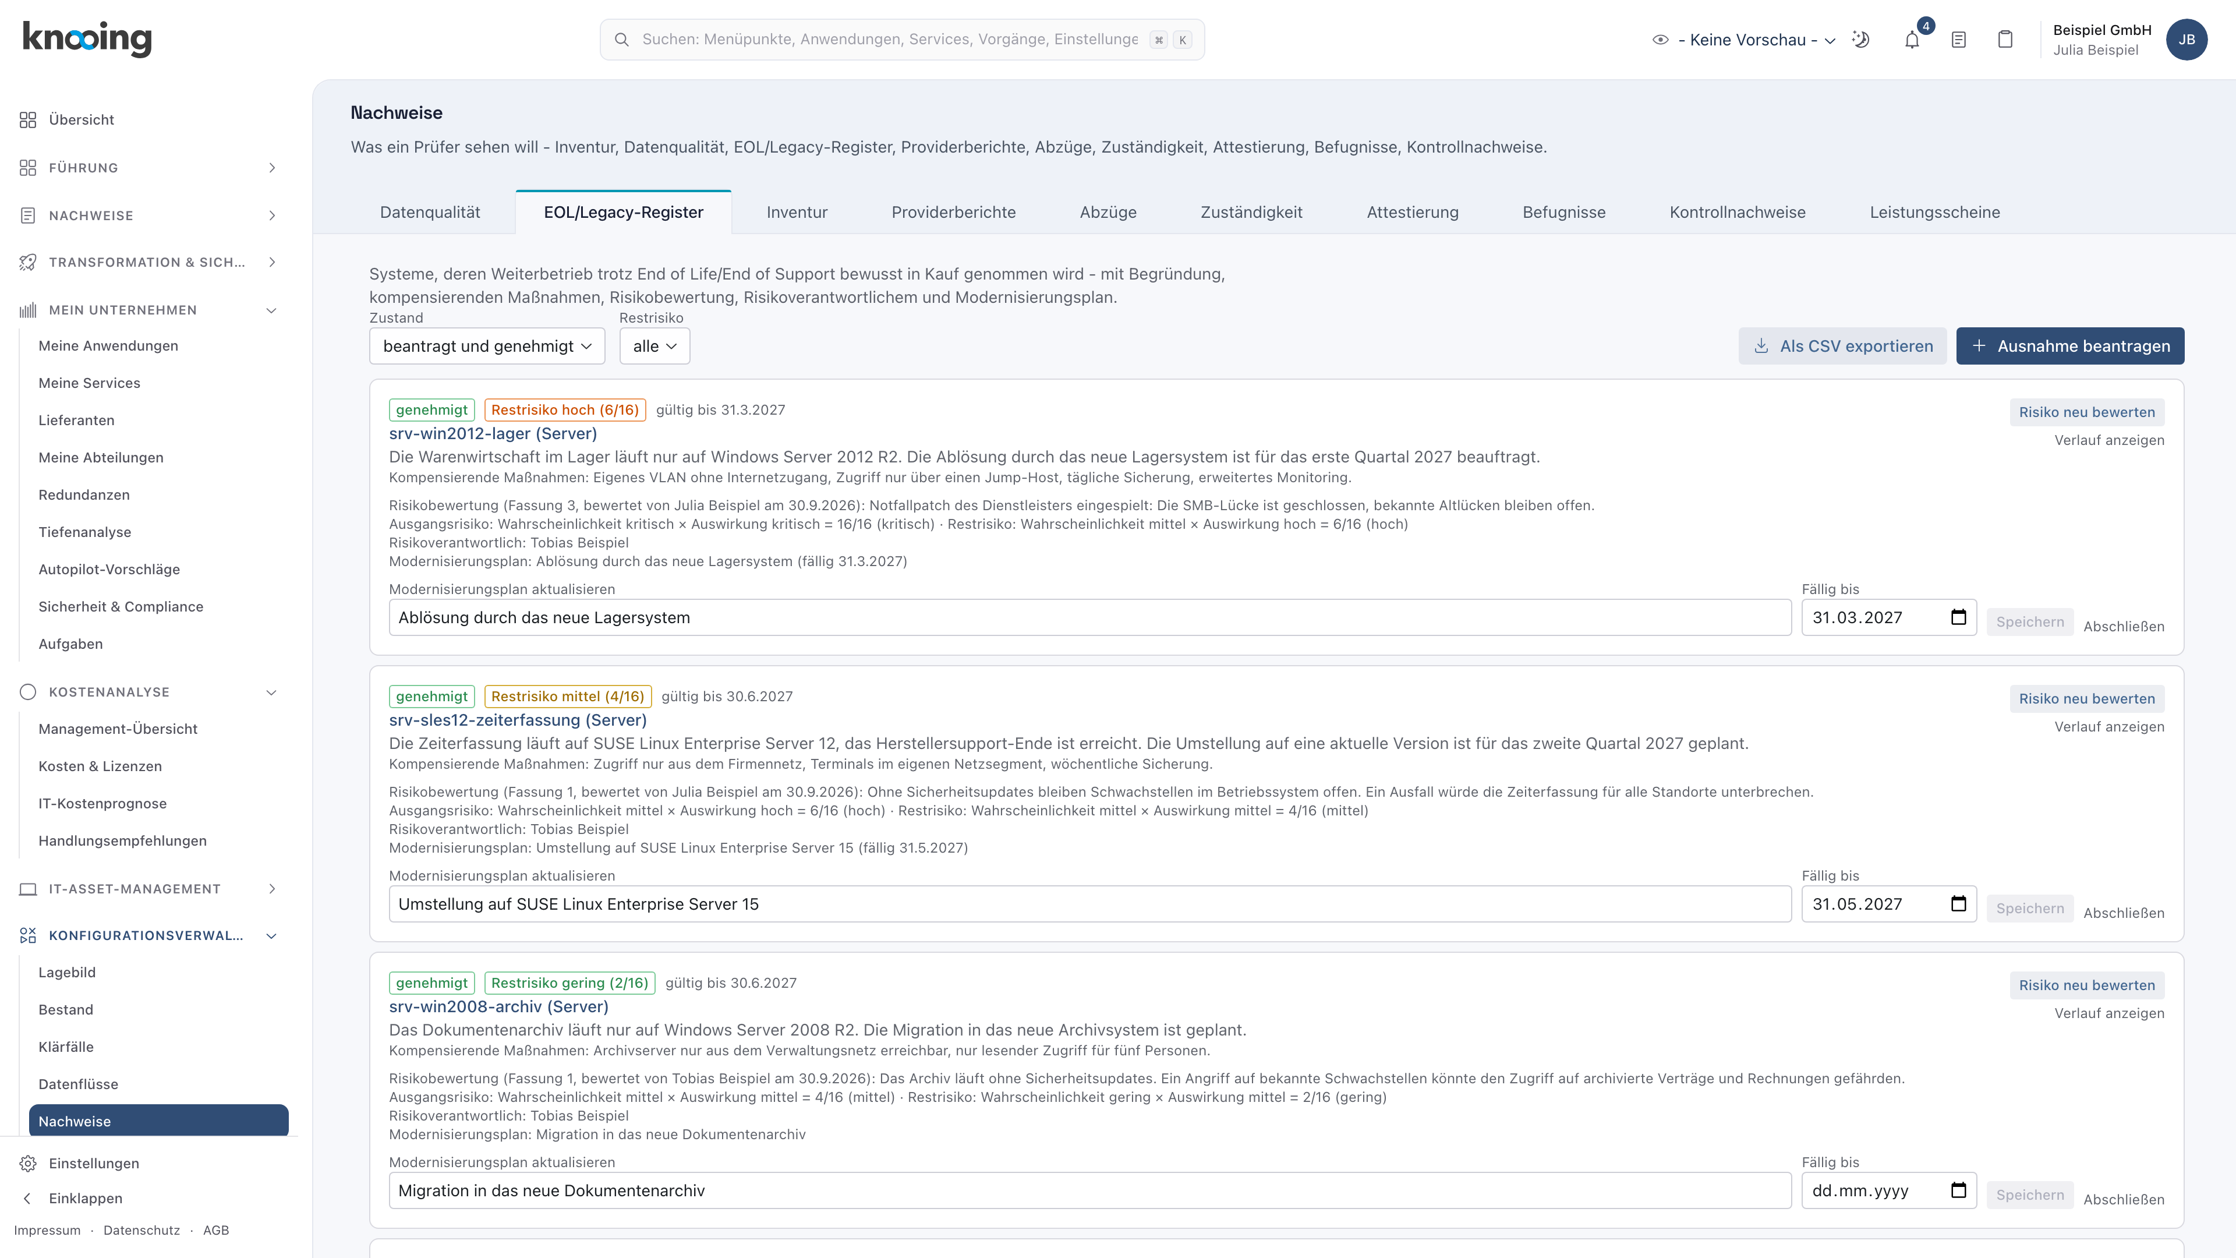Click Abschließen for srv-win2012-lager plan
Screen dimensions: 2236x1258
pos(2123,626)
